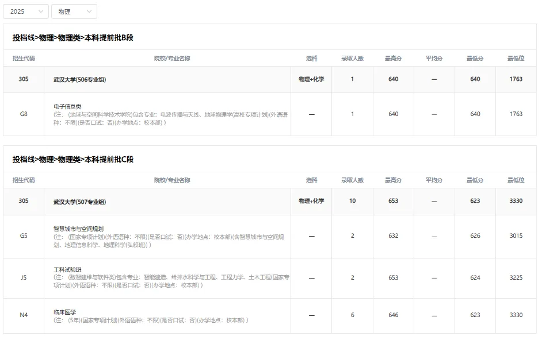
Task: Click the 最高分 header in C段 table
Action: (394, 180)
